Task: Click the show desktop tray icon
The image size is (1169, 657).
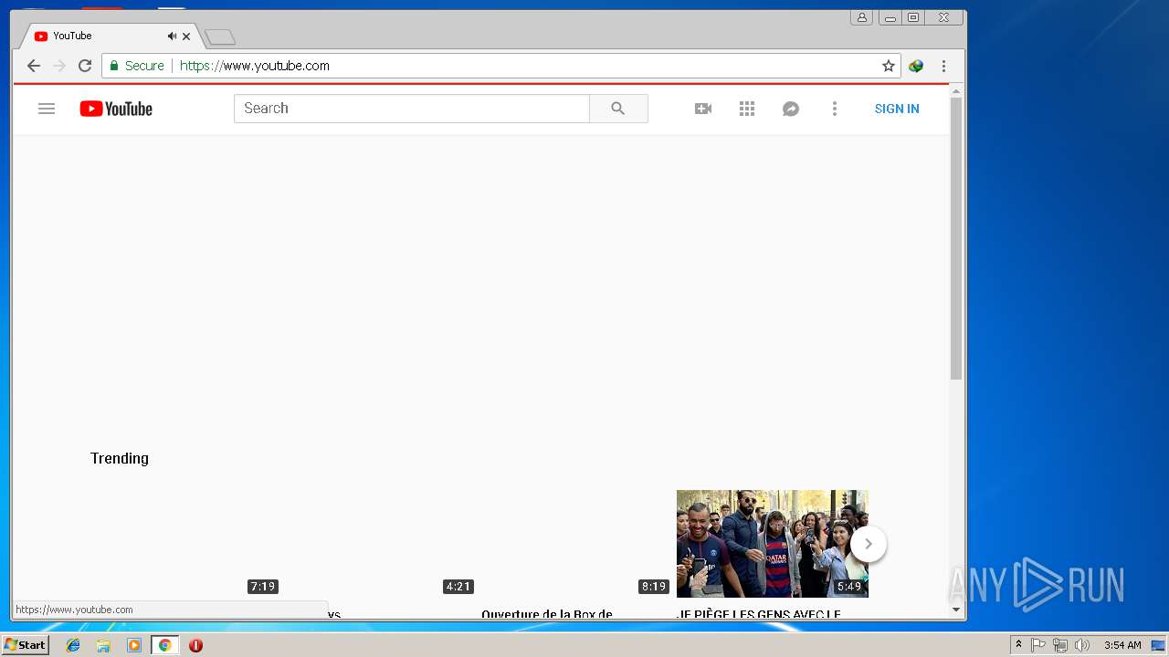Action: (x=1158, y=645)
